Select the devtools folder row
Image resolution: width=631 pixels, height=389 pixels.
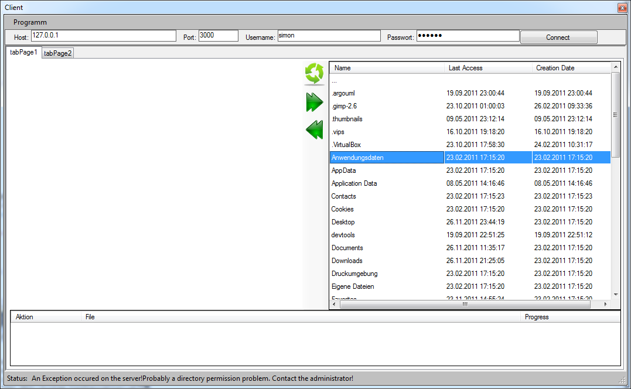[470, 234]
